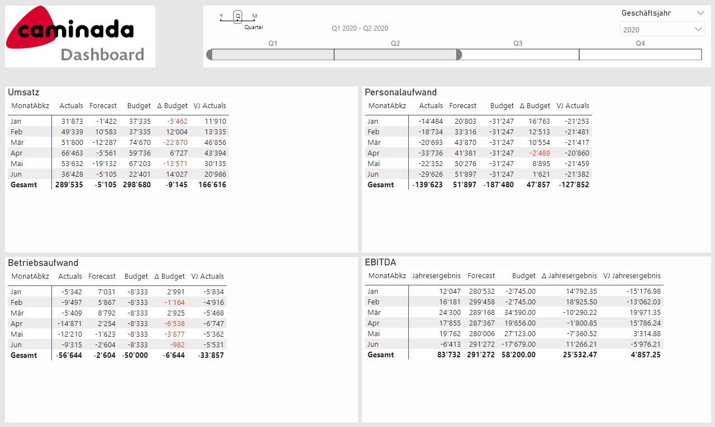
Task: Switch timeline granularity to Month (M)
Action: pos(255,17)
